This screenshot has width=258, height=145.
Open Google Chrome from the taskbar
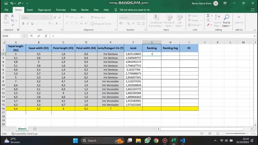(x=156, y=141)
